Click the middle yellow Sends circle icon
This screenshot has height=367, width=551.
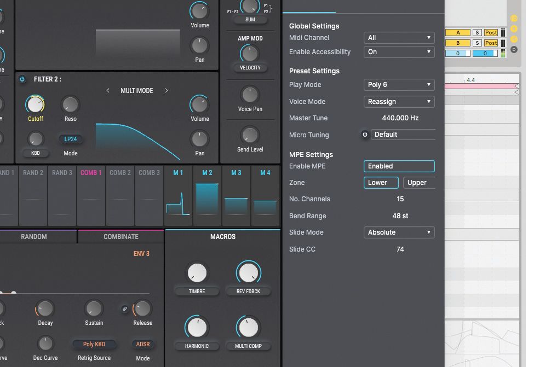[514, 28]
